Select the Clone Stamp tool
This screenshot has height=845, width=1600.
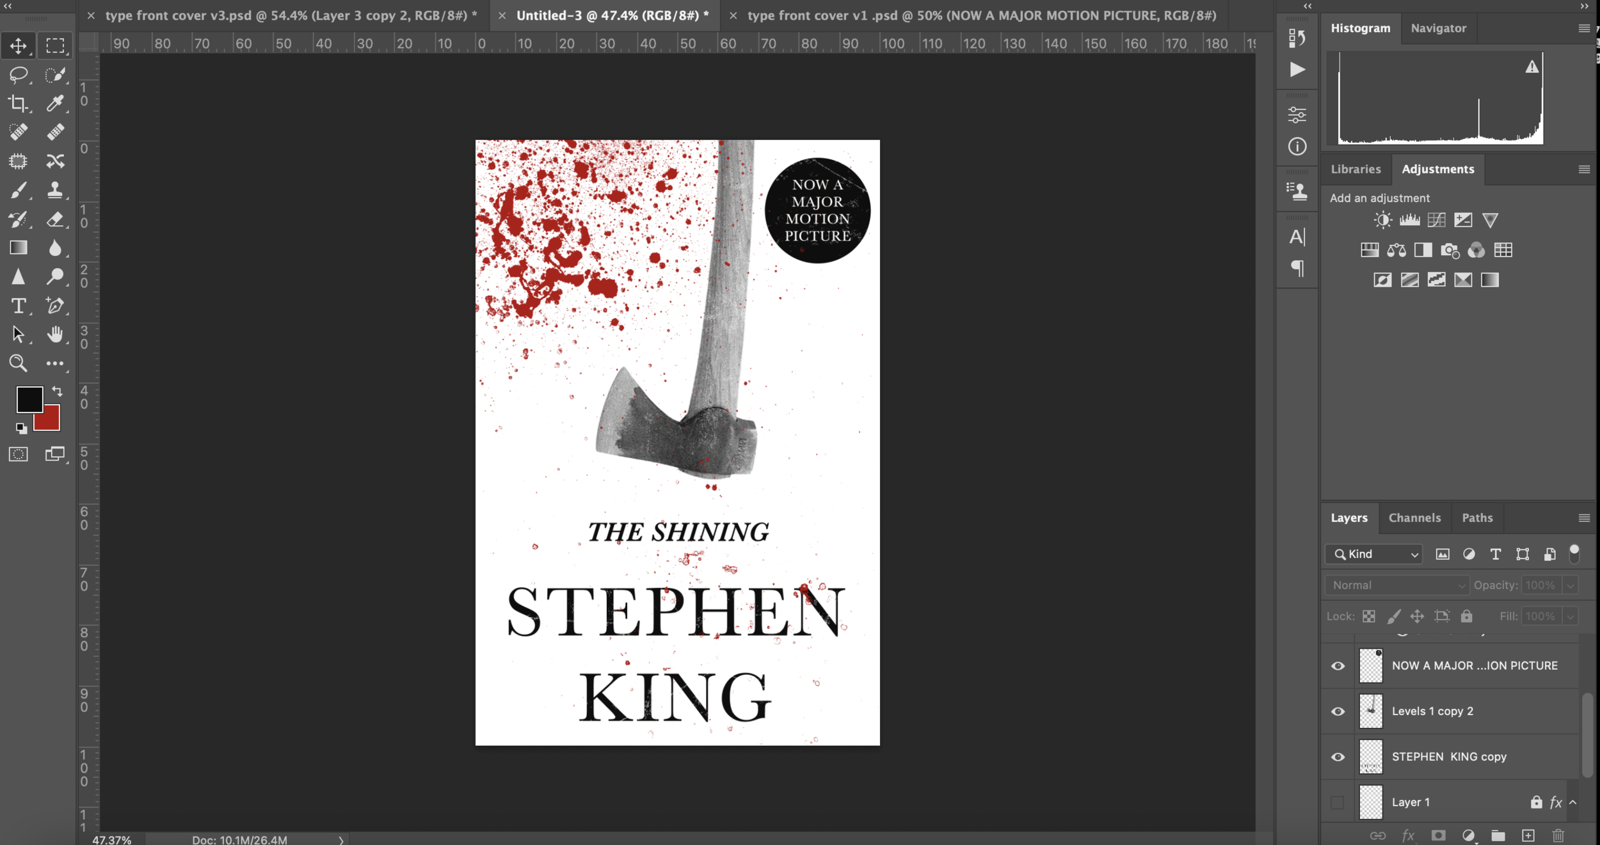pos(55,190)
